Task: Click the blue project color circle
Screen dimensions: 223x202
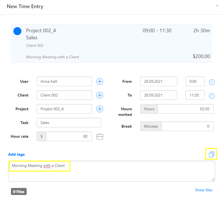Action: click(x=17, y=31)
